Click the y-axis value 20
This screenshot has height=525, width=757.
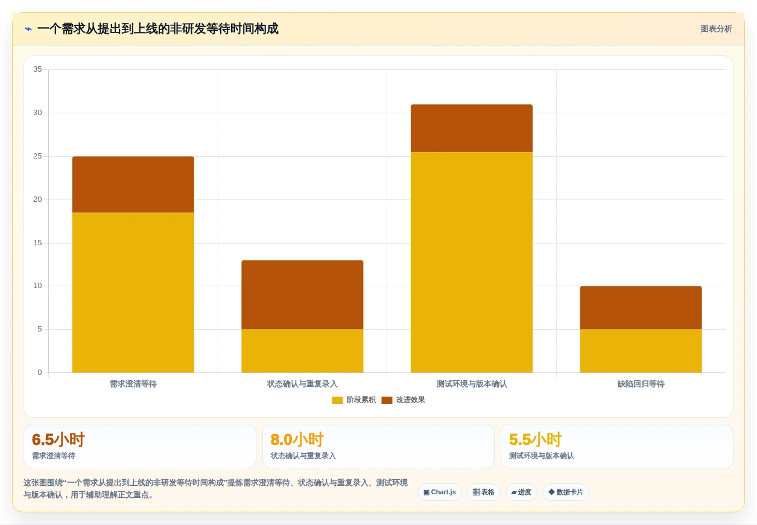[37, 200]
